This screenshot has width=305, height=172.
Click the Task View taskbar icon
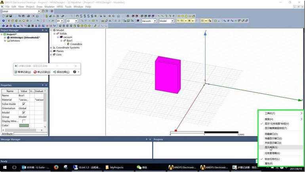14,167
